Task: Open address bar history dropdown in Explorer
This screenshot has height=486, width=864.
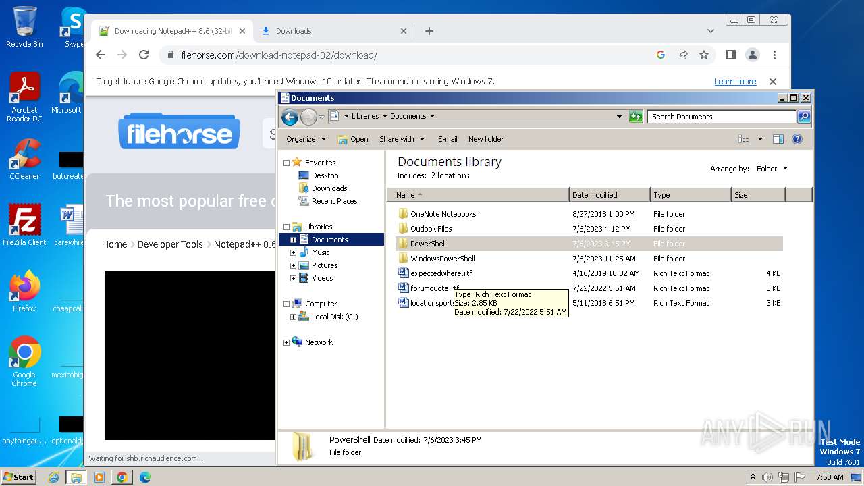Action: pos(619,117)
